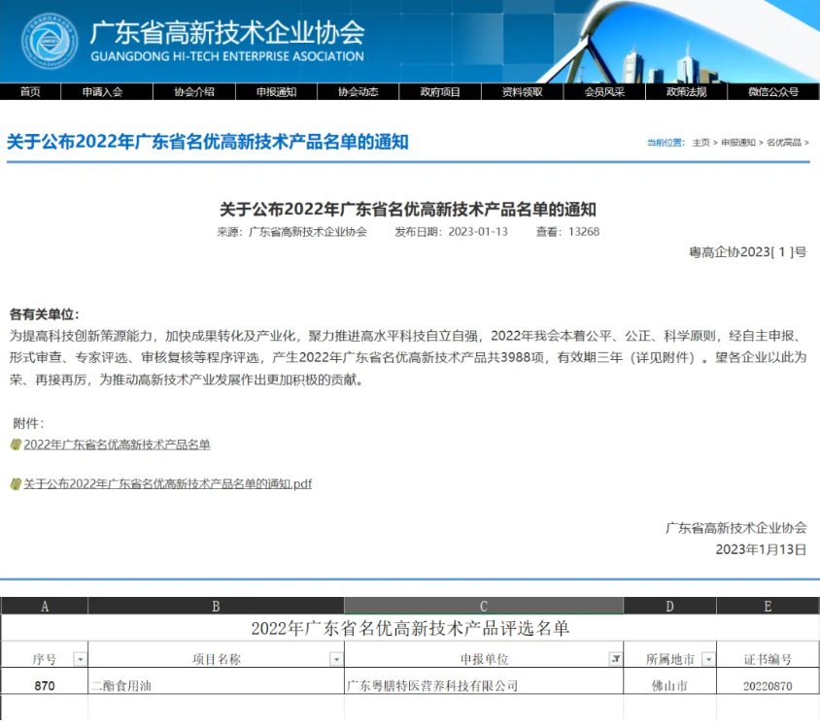The width and height of the screenshot is (820, 726).
Task: Open the 协会动态 navigation item
Action: click(x=359, y=92)
